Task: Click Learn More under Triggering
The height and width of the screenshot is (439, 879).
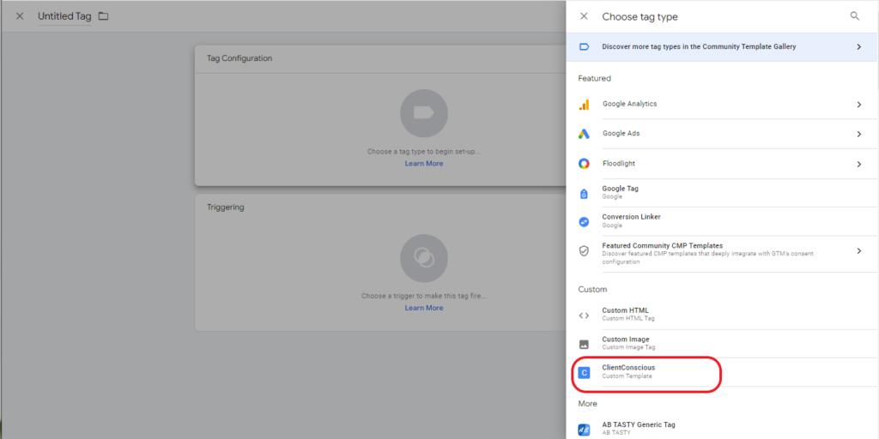Action: [424, 308]
